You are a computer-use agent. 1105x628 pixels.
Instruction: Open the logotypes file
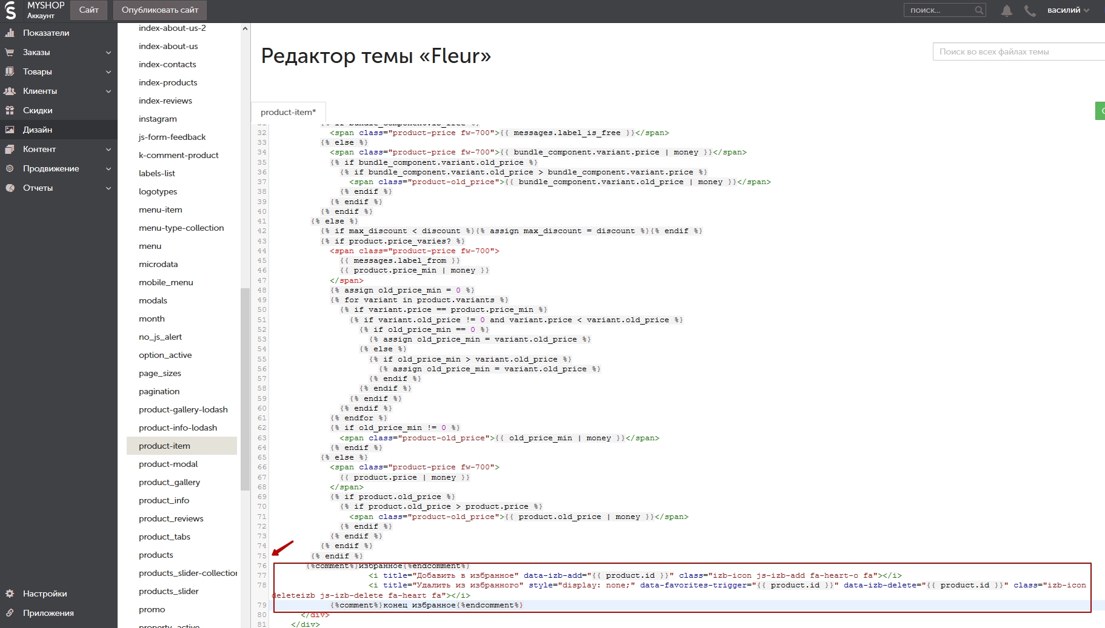point(158,191)
